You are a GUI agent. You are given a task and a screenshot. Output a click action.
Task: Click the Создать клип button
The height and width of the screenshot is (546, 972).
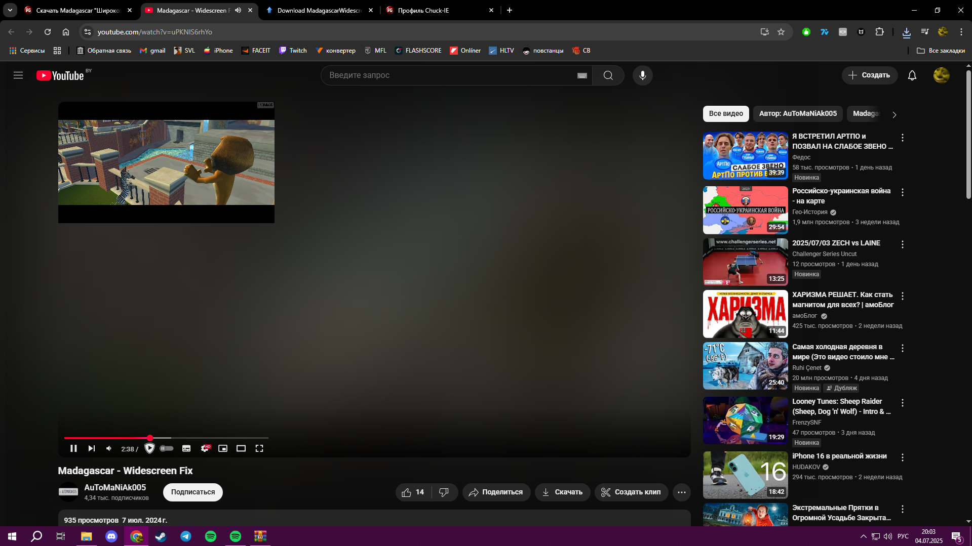(632, 492)
